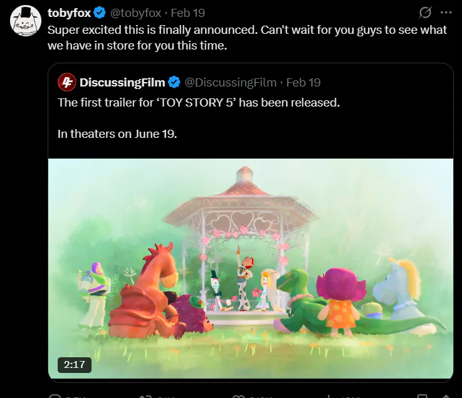This screenshot has width=462, height=398.
Task: Click the DiscussingFilm logo avatar
Action: (67, 82)
